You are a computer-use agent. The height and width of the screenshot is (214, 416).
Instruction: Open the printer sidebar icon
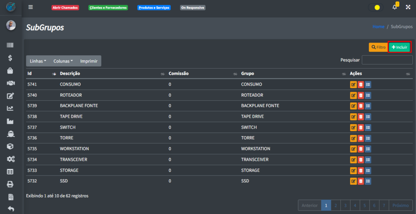click(x=11, y=184)
